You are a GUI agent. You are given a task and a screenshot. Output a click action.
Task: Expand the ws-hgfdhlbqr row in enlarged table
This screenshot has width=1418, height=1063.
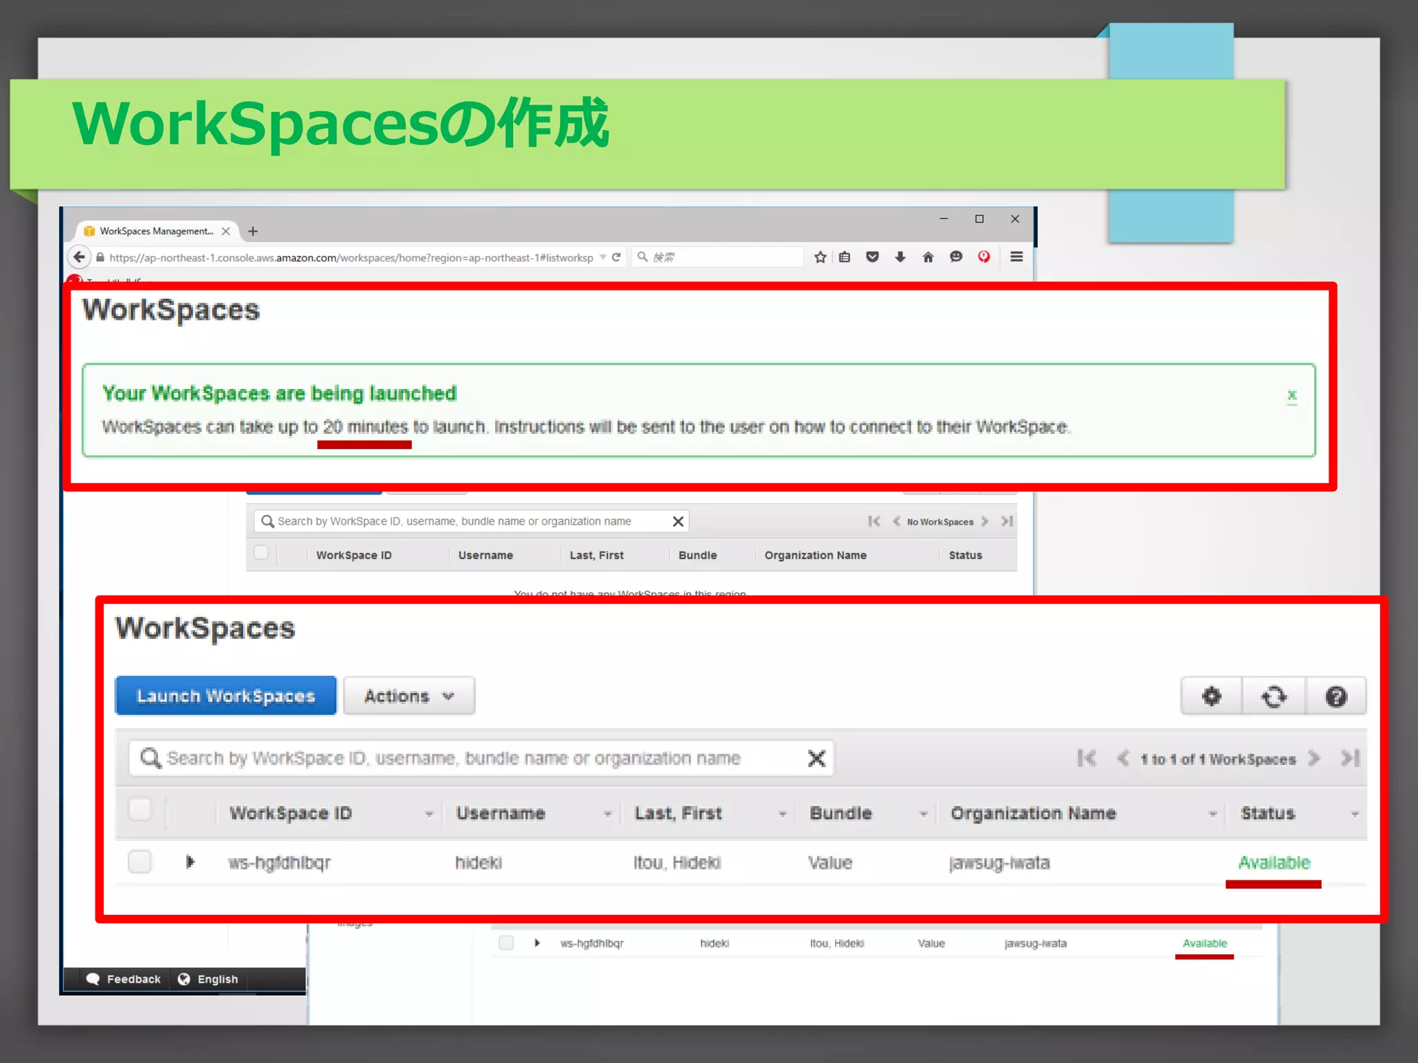tap(190, 862)
